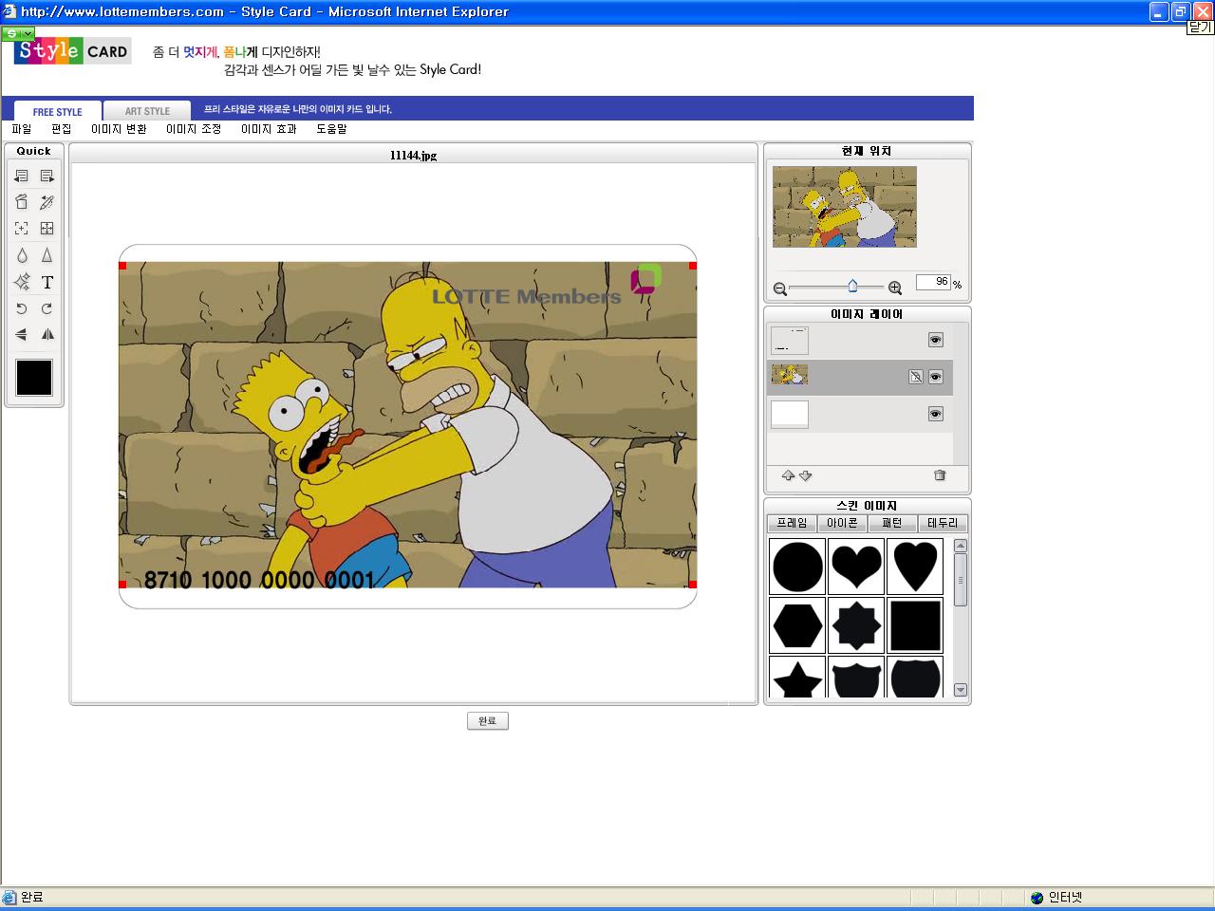Screen dimensions: 1215x911
Task: Click the 11144.jpg file name title
Action: coord(414,156)
